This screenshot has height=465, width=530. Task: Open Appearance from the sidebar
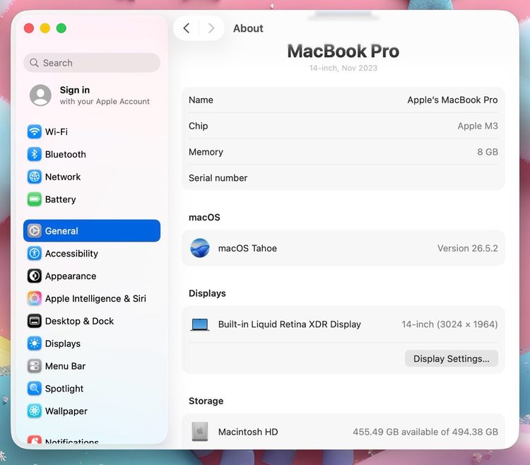point(92,276)
